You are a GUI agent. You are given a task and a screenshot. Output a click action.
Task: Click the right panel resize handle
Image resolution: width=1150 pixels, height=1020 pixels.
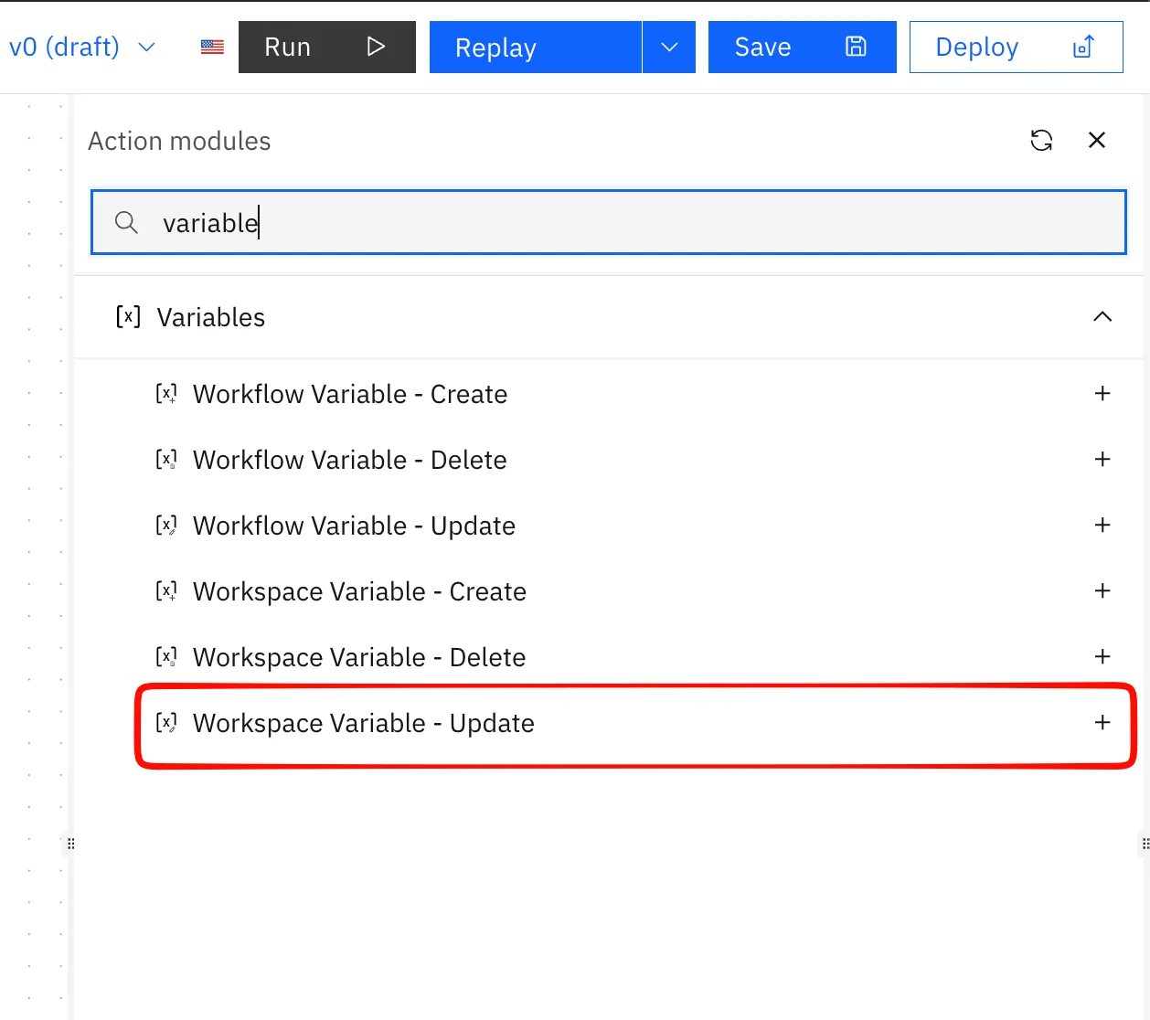(1145, 843)
